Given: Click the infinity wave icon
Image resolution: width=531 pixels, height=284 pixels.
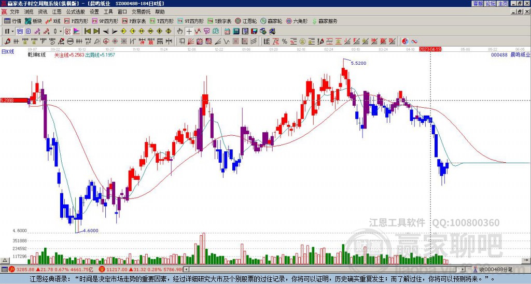Looking at the screenshot, I should pos(414,41).
